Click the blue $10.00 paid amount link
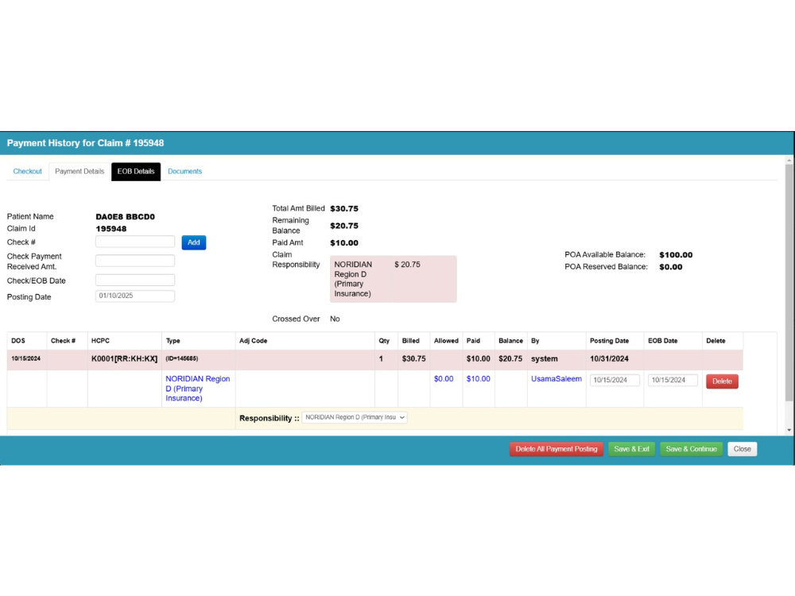This screenshot has width=795, height=596. [478, 378]
